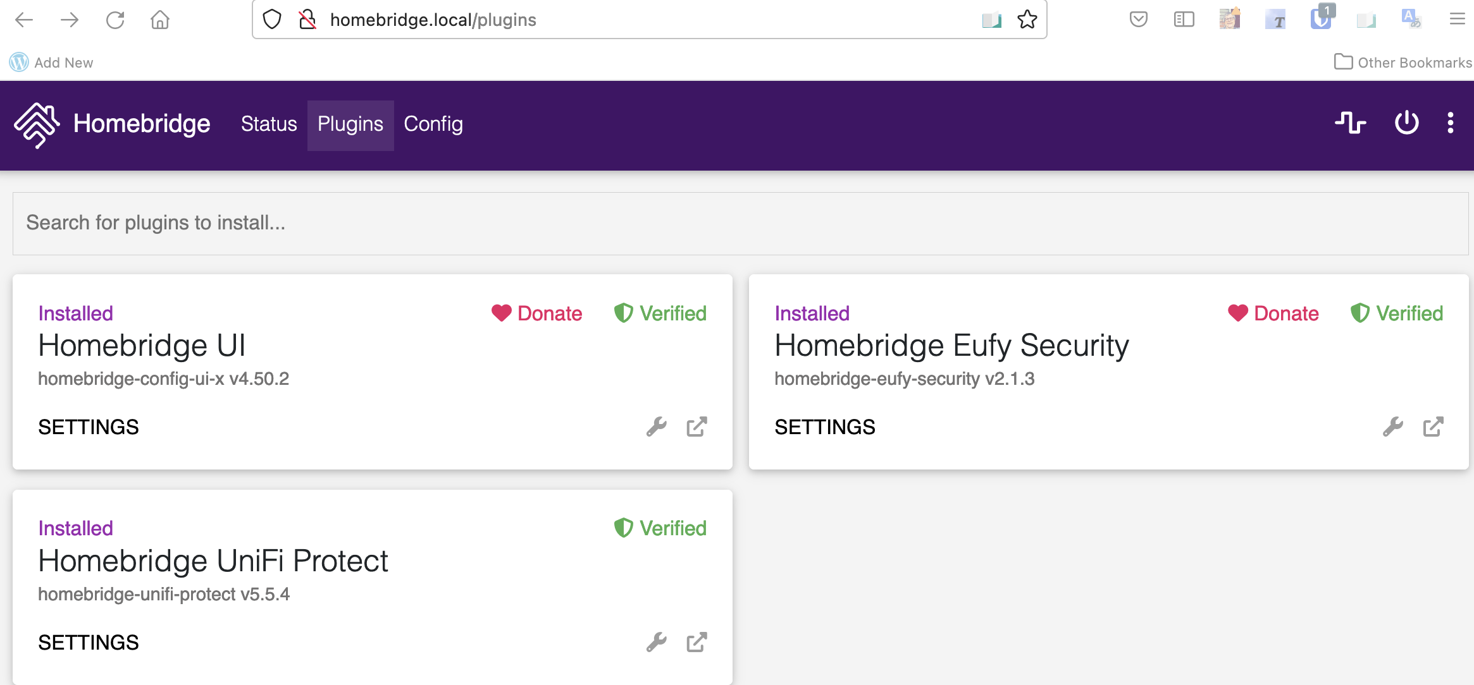
Task: Open external link icon for UniFi Protect
Action: pos(697,642)
